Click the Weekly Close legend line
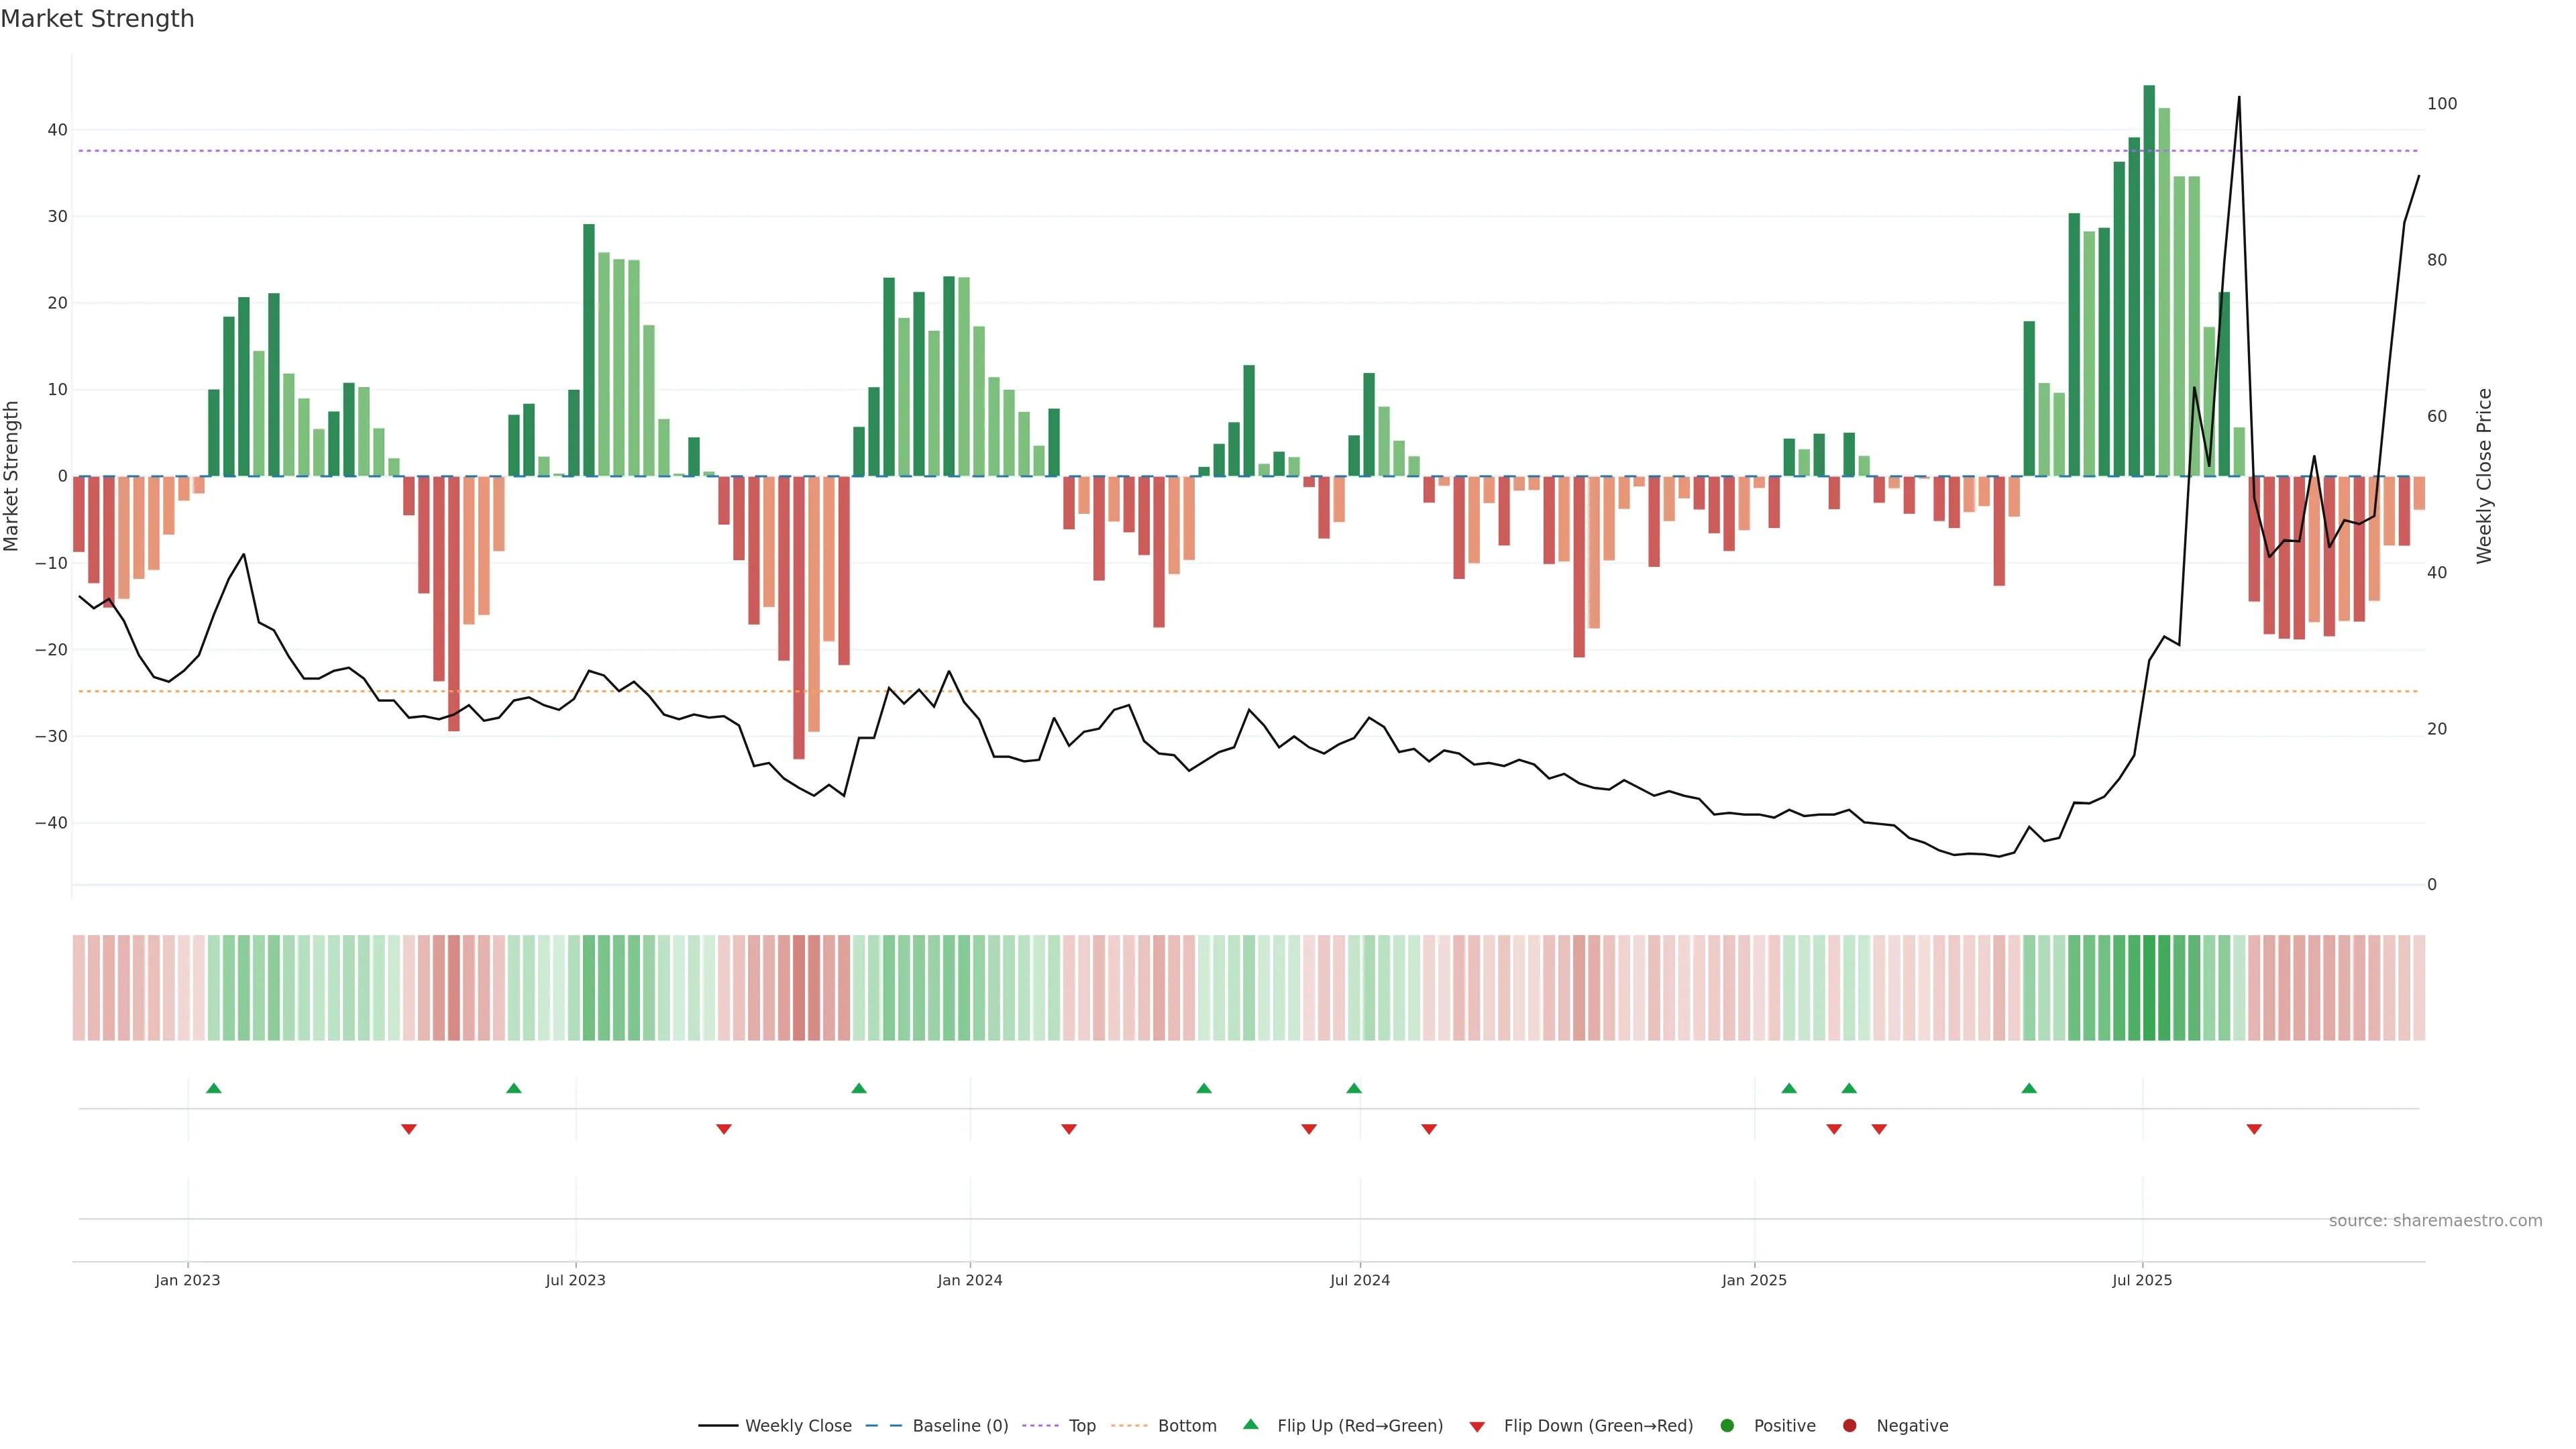 pos(718,1426)
